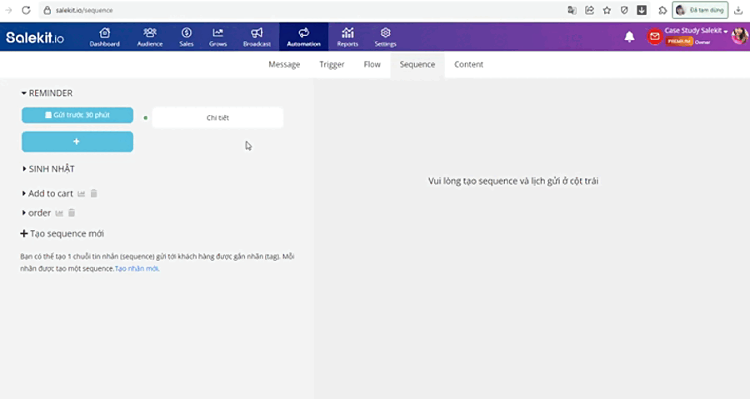Switch to the Trigger tab
750x399 pixels.
pyautogui.click(x=332, y=64)
